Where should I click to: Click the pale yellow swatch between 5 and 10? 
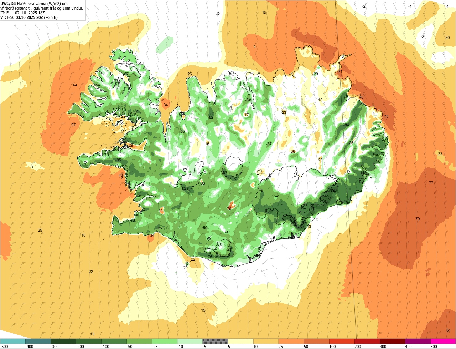point(240,341)
